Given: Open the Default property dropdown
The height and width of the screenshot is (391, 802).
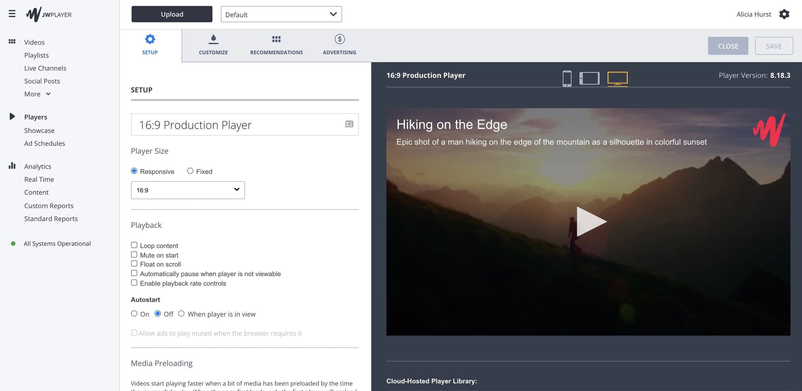Looking at the screenshot, I should (x=281, y=14).
